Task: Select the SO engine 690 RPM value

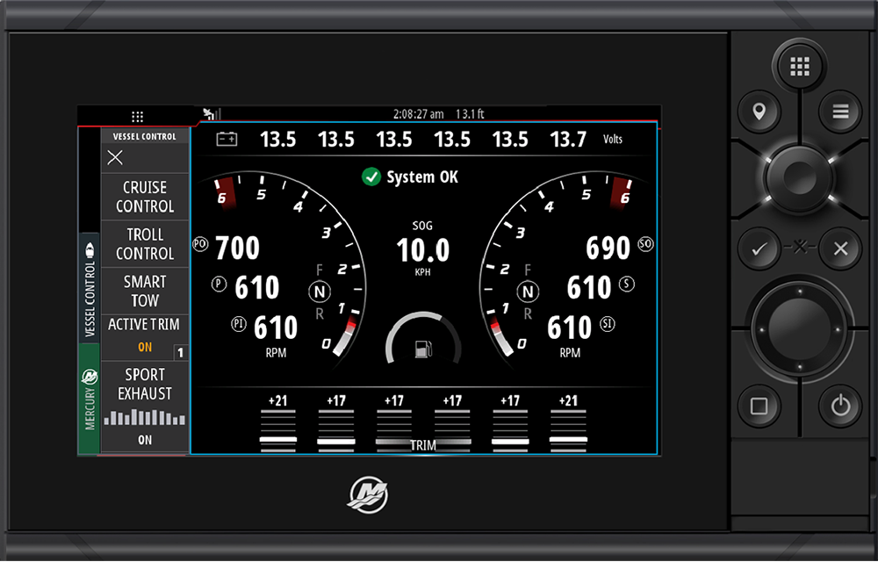Action: click(608, 248)
